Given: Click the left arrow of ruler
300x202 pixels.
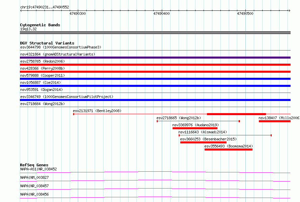Looking at the screenshot, I should (x=21, y=10).
